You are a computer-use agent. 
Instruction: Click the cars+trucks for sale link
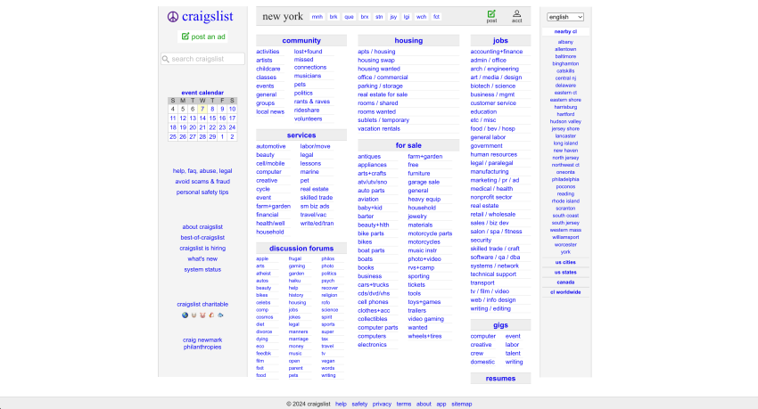[x=373, y=285]
